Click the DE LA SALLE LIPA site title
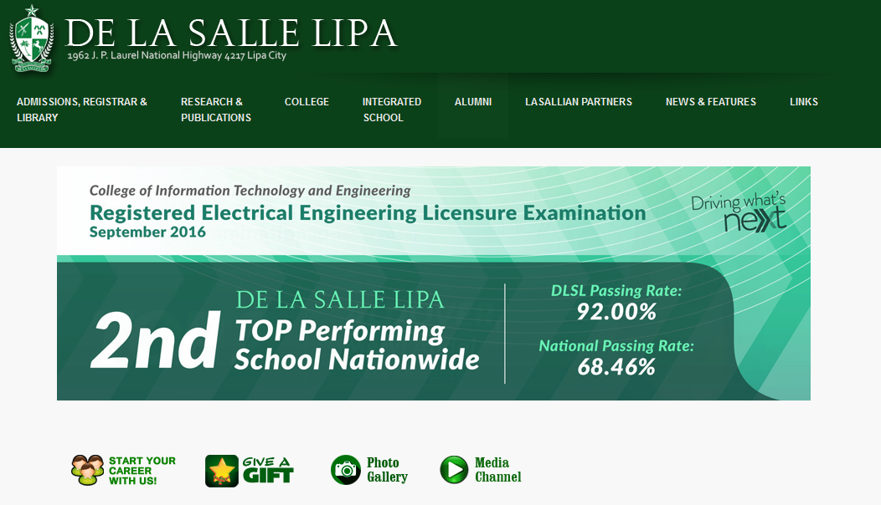Screen dimensions: 881x505 pyautogui.click(x=231, y=33)
